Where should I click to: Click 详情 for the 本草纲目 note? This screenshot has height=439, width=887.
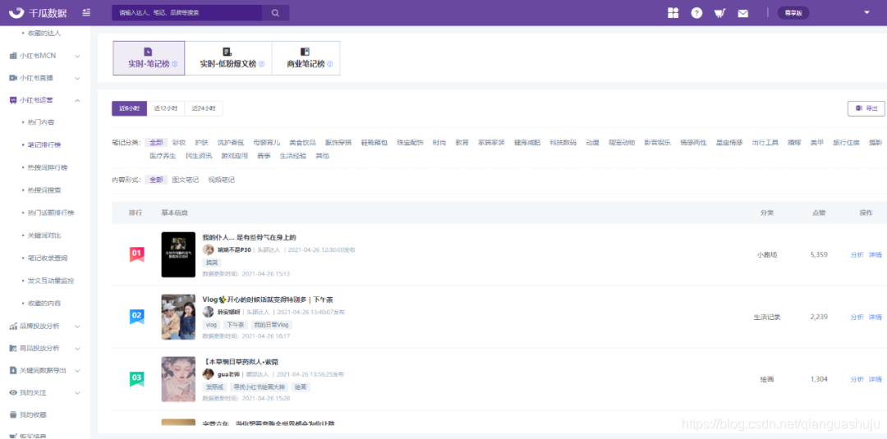tap(876, 379)
